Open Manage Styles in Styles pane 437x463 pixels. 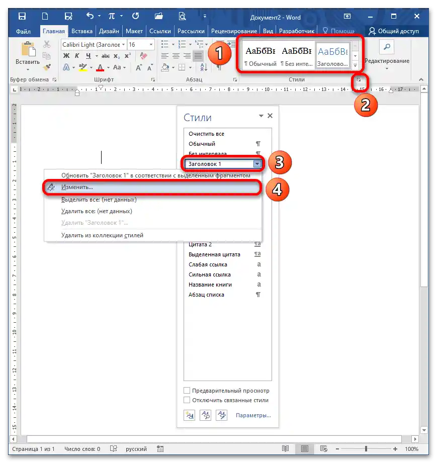[x=222, y=415]
